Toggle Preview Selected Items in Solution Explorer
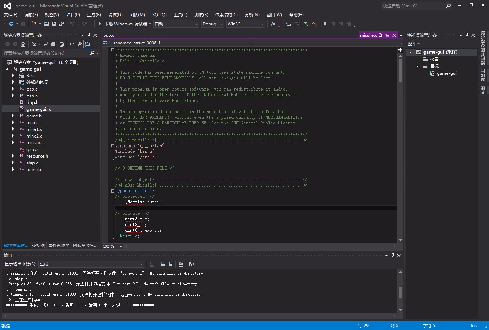Viewport: 489px width, 330px height. 87,44
